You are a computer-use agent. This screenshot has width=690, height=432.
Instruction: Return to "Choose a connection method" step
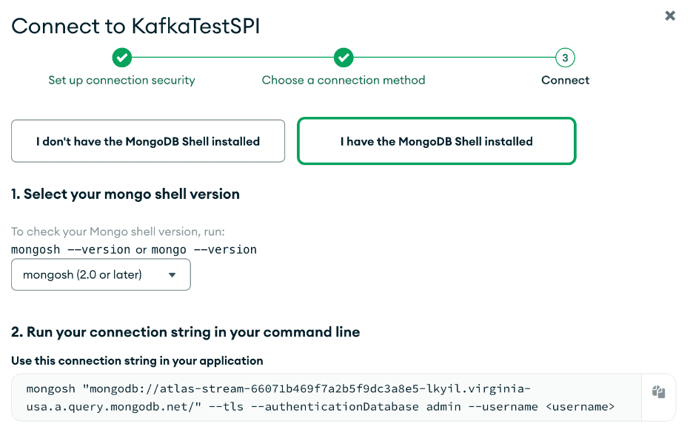(x=344, y=80)
